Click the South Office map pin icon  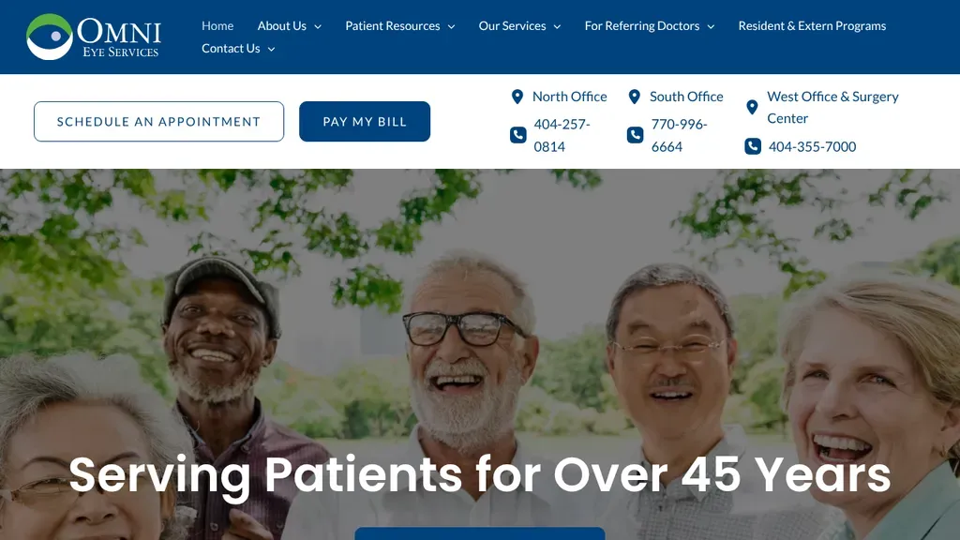[x=635, y=97]
